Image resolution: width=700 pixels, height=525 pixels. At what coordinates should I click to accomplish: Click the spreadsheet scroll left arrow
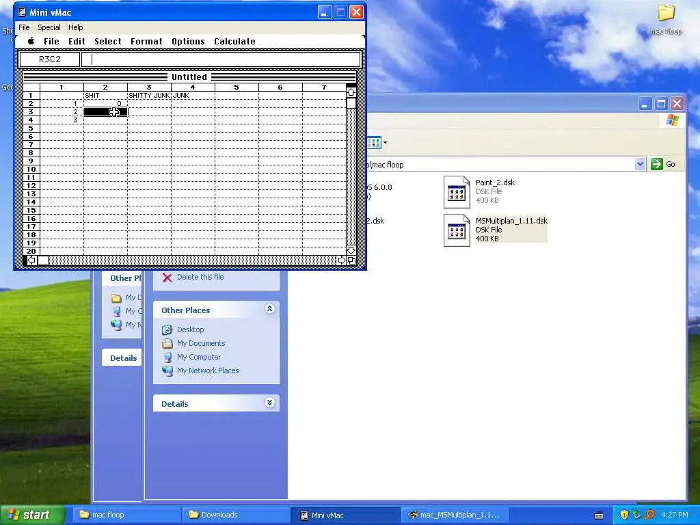(31, 260)
